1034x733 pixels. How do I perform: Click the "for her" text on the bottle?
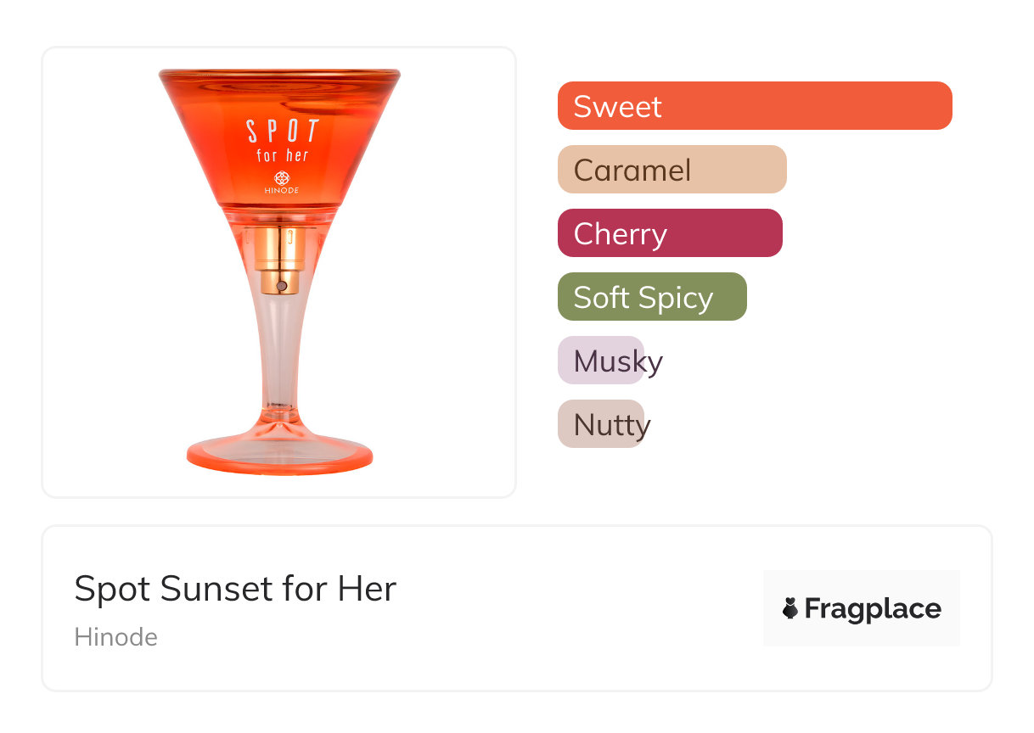click(x=282, y=156)
